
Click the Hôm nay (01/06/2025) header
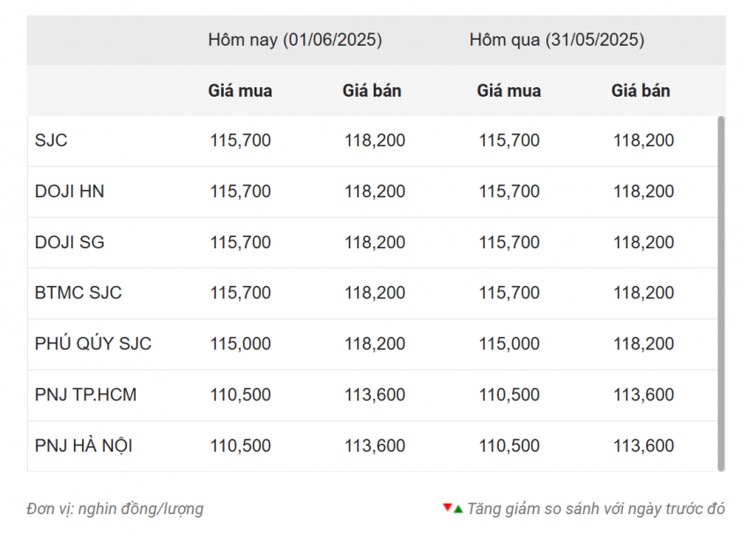point(294,40)
